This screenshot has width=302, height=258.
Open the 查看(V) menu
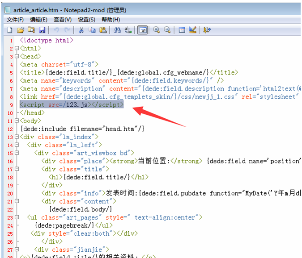62,20
